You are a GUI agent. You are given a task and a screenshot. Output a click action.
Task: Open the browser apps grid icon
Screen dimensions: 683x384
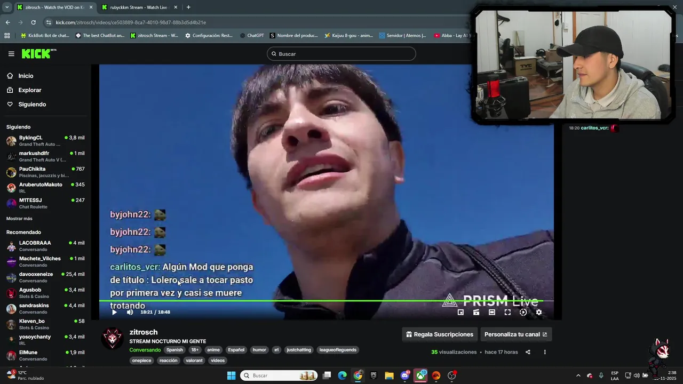pyautogui.click(x=7, y=36)
